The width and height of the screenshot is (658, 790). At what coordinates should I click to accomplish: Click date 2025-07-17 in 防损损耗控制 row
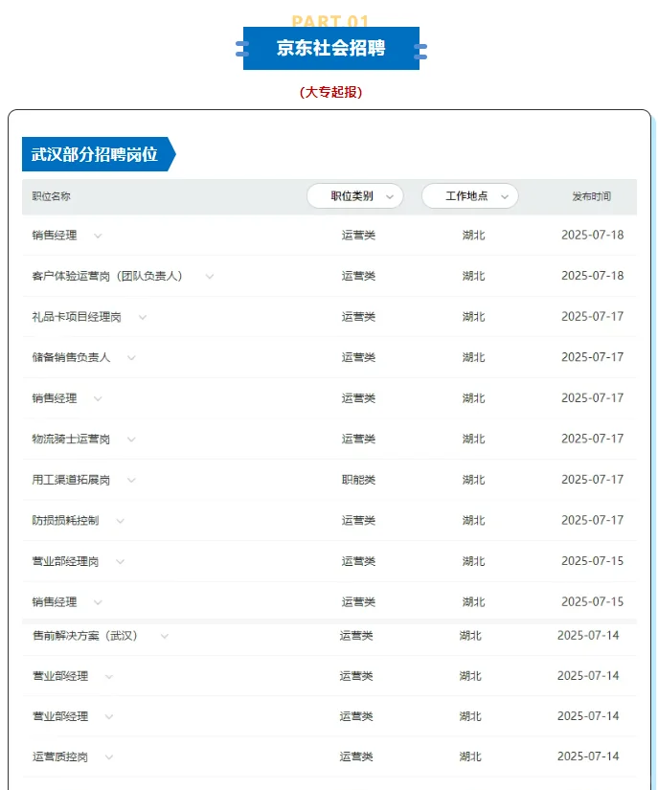593,520
